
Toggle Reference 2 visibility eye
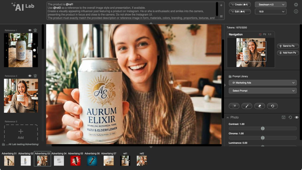(x=30, y=76)
